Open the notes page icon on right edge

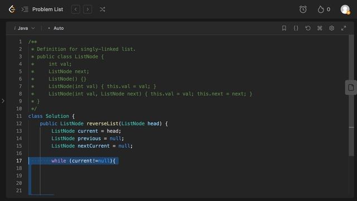click(351, 88)
